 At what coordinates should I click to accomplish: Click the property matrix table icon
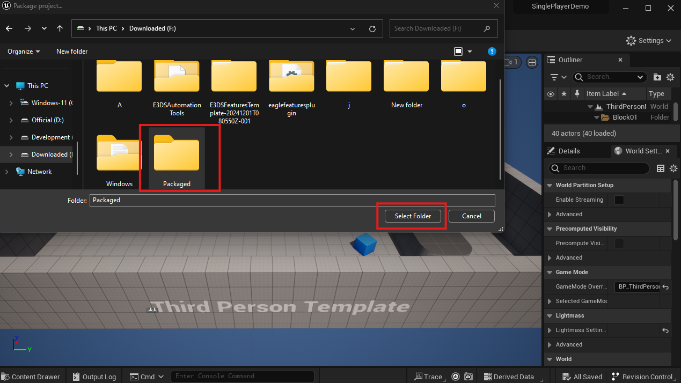click(661, 168)
